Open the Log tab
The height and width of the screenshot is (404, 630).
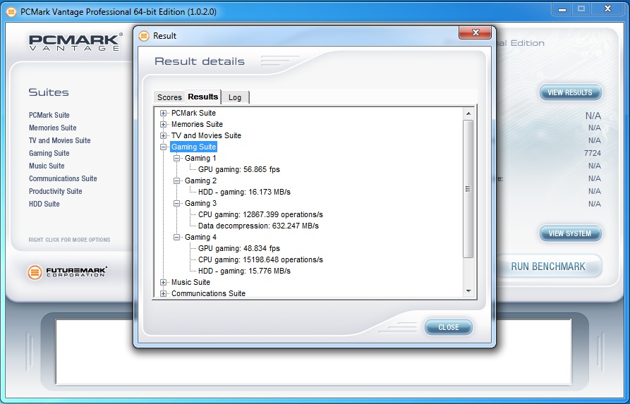tap(235, 97)
